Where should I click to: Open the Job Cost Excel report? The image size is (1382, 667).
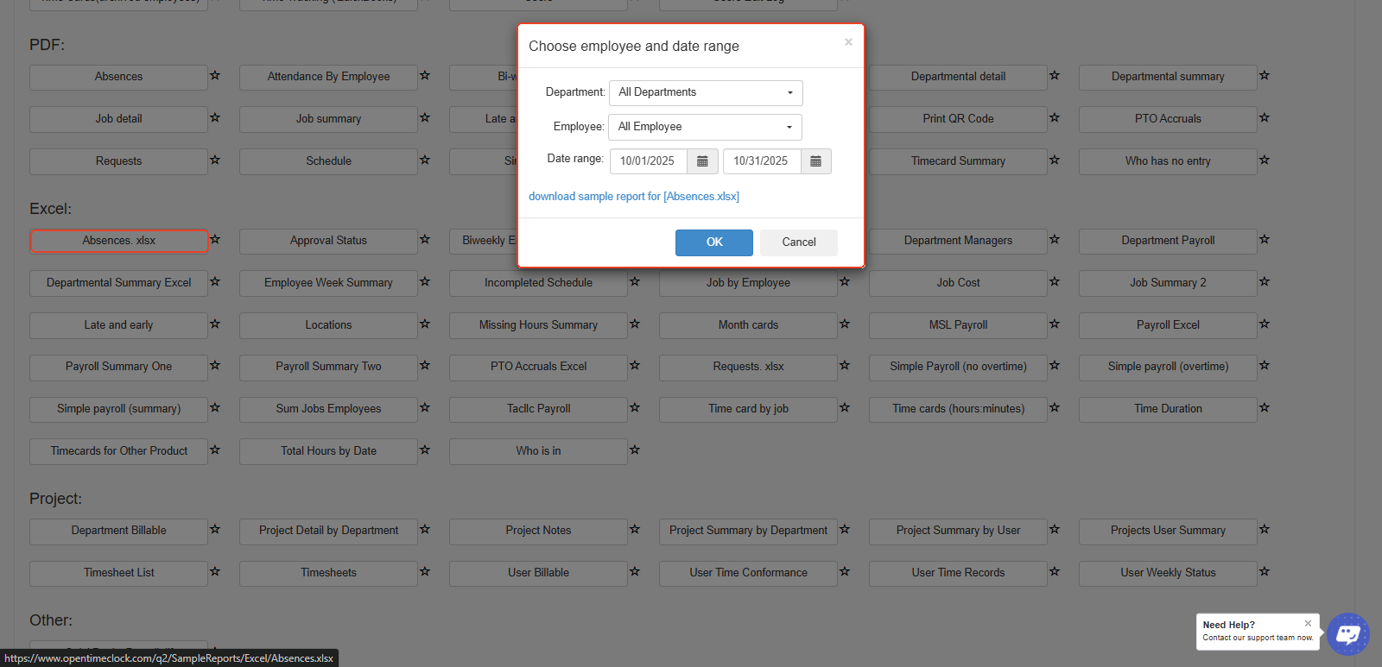(x=958, y=283)
